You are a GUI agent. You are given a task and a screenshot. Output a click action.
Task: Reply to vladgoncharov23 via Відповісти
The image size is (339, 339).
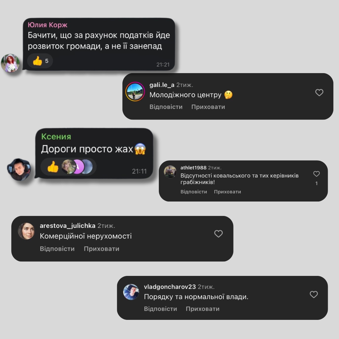pos(160,309)
